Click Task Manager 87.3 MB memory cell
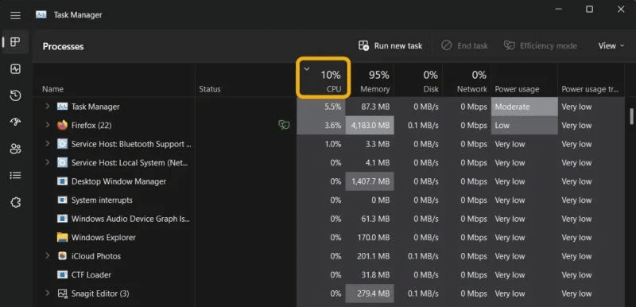Image resolution: width=636 pixels, height=307 pixels. [x=370, y=107]
